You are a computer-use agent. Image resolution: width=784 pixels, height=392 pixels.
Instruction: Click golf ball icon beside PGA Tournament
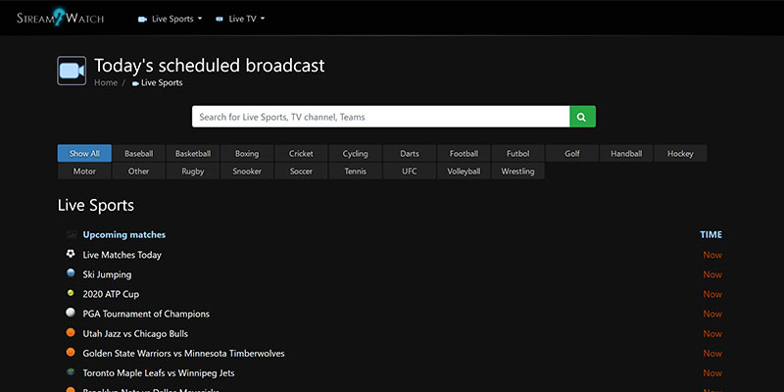[x=71, y=314]
